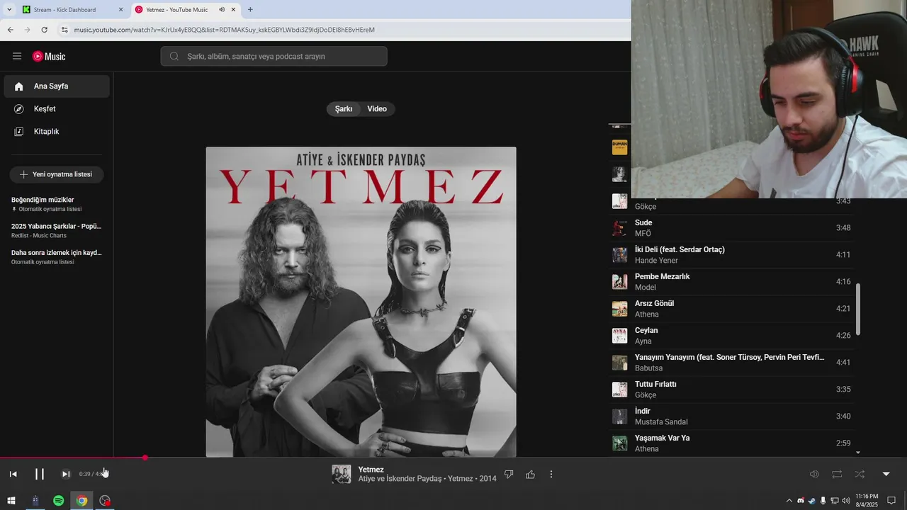Switch to Video mode

[x=377, y=109]
